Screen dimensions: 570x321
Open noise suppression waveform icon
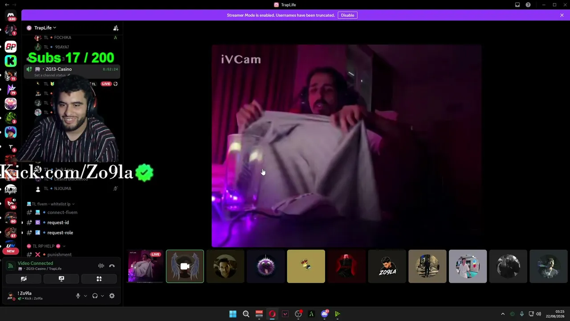click(101, 266)
